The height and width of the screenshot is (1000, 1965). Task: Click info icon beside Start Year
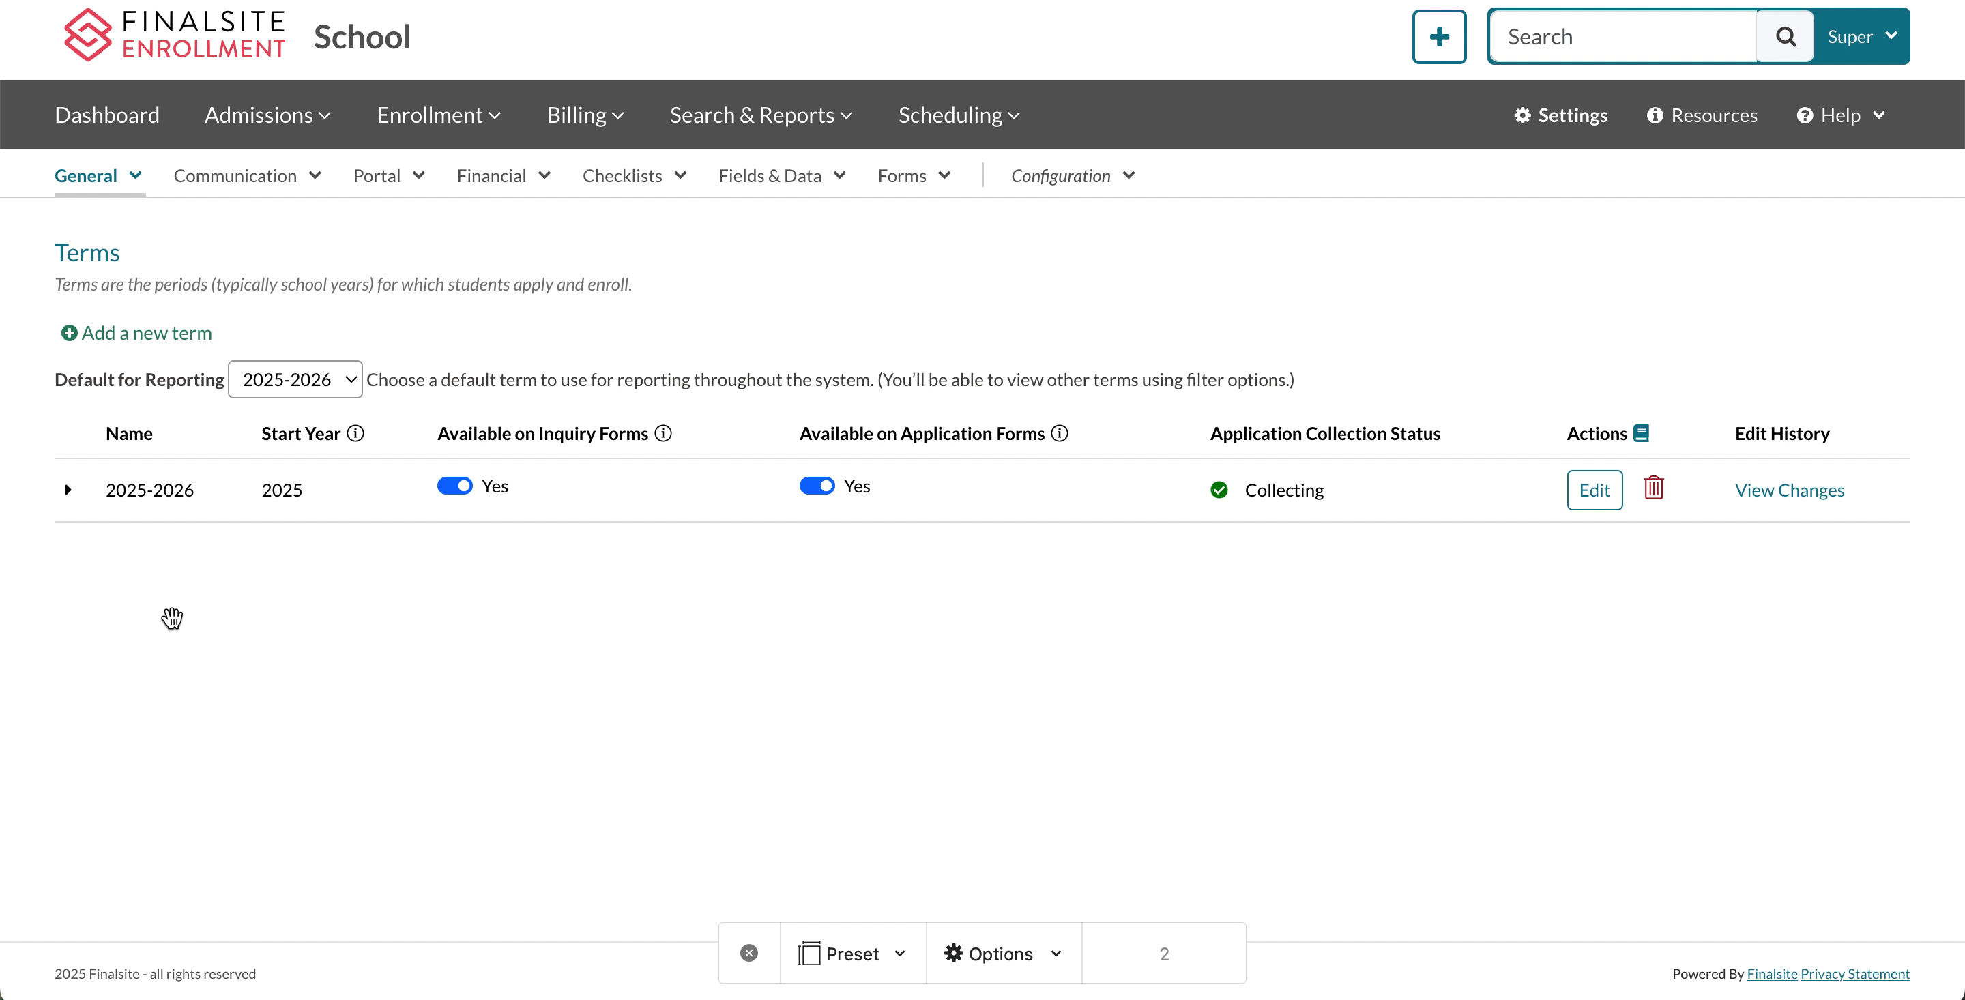click(355, 433)
